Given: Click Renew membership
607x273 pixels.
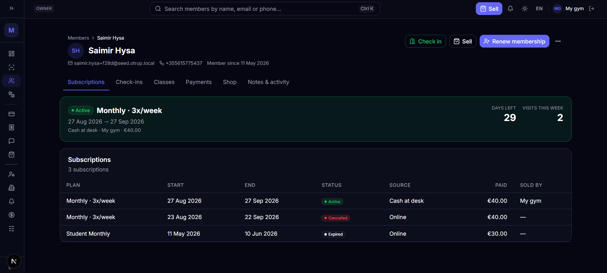Looking at the screenshot, I should tap(514, 41).
